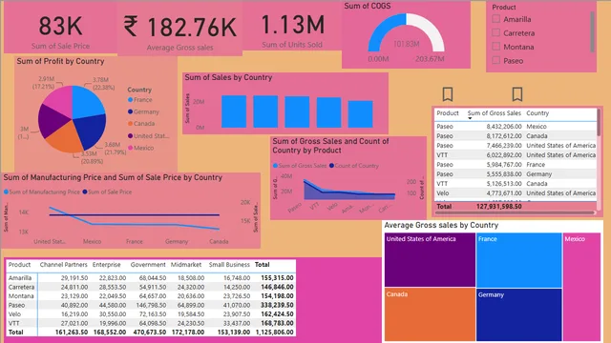This screenshot has width=611, height=343.
Task: Click the United States of America treemap tile
Action: pyautogui.click(x=430, y=260)
